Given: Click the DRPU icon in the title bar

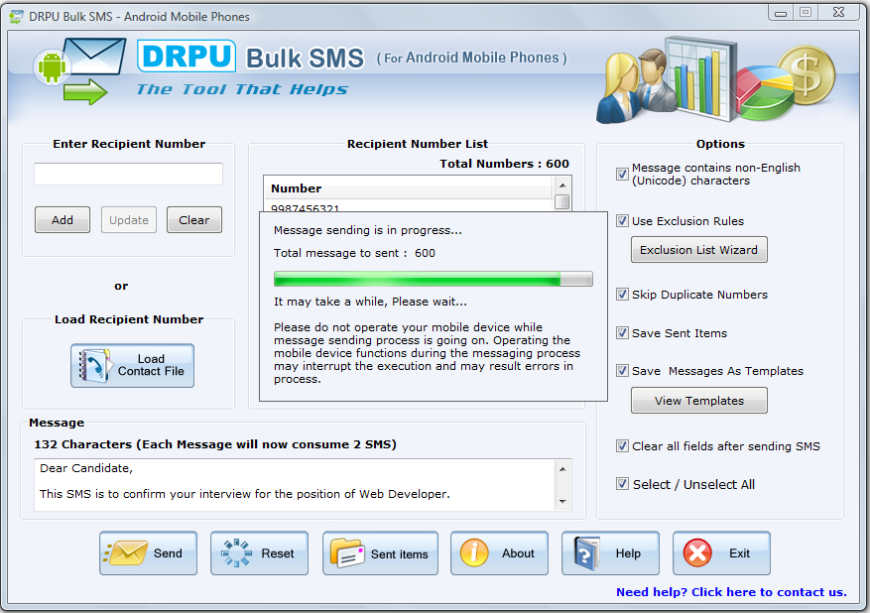Looking at the screenshot, I should (14, 15).
